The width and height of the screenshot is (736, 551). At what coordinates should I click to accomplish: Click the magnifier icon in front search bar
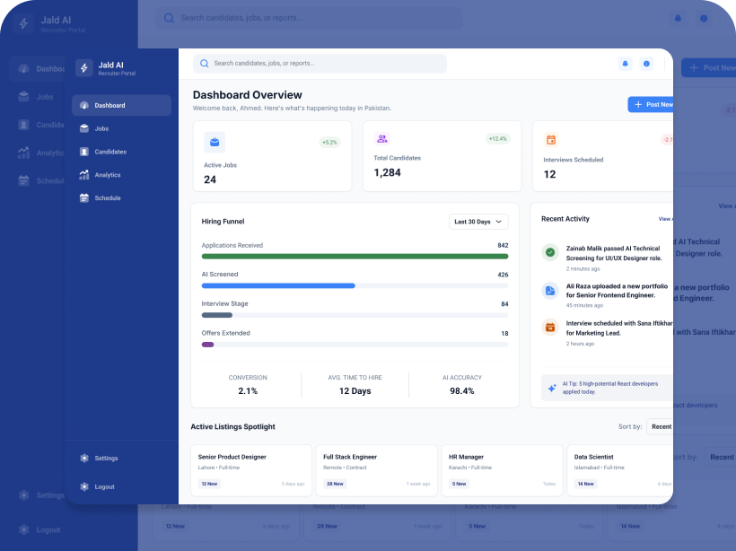pyautogui.click(x=204, y=64)
